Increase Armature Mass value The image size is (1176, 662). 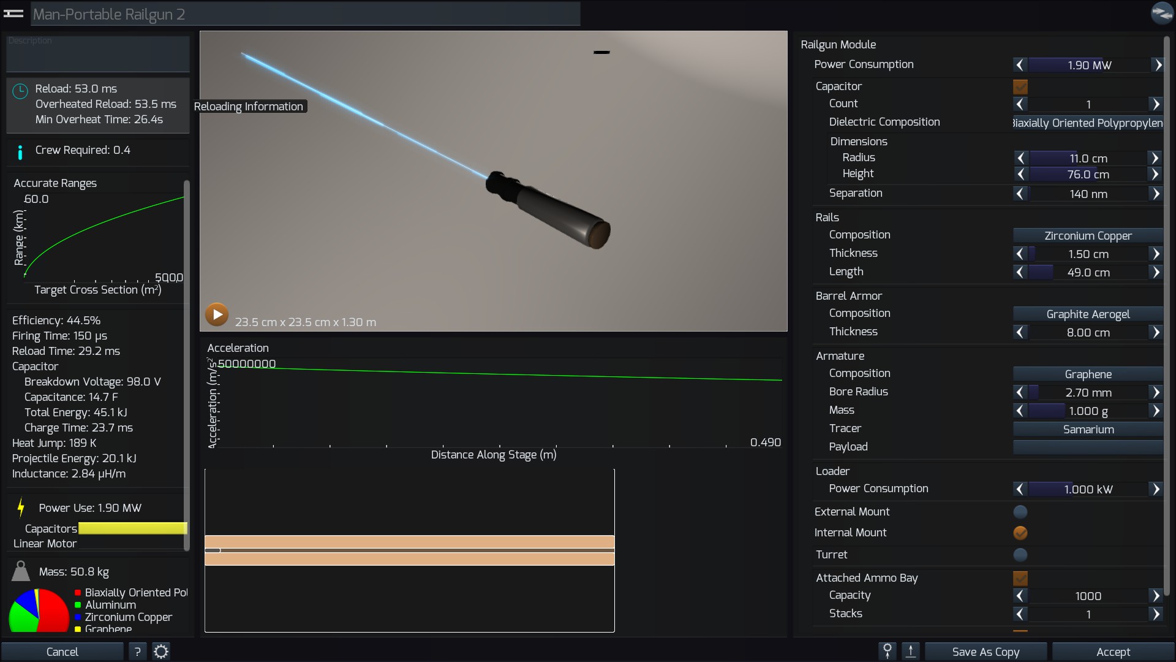point(1155,411)
